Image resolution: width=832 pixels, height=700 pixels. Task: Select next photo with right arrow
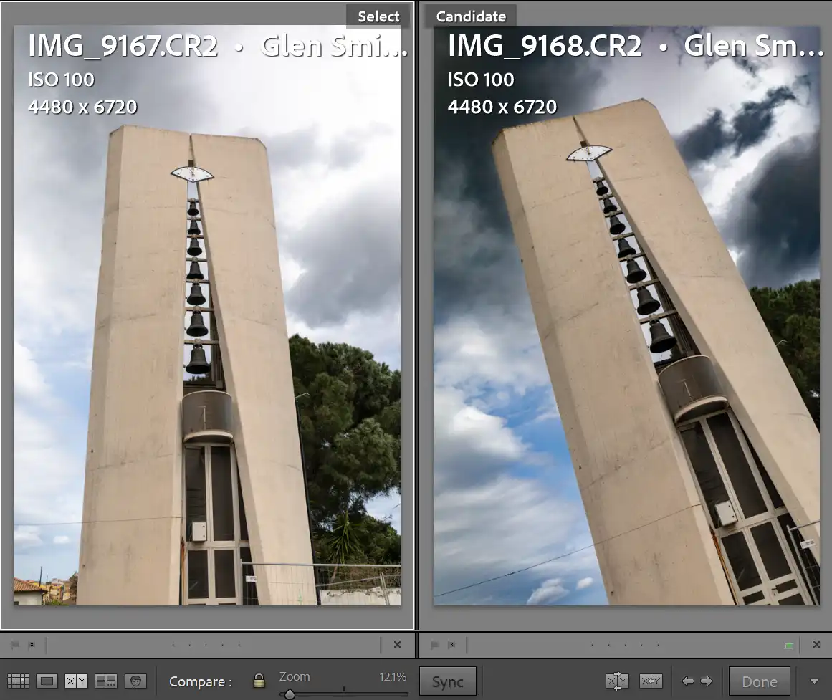(707, 681)
